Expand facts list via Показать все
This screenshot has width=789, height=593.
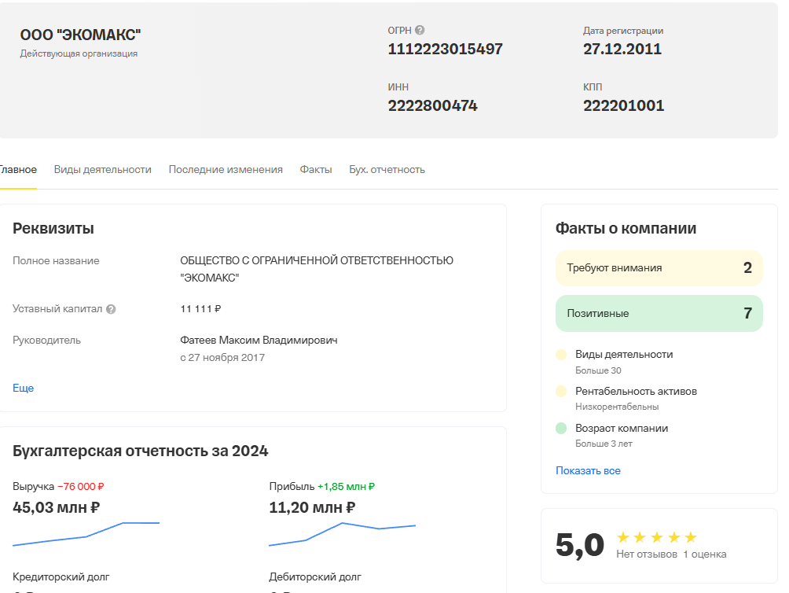click(x=588, y=470)
